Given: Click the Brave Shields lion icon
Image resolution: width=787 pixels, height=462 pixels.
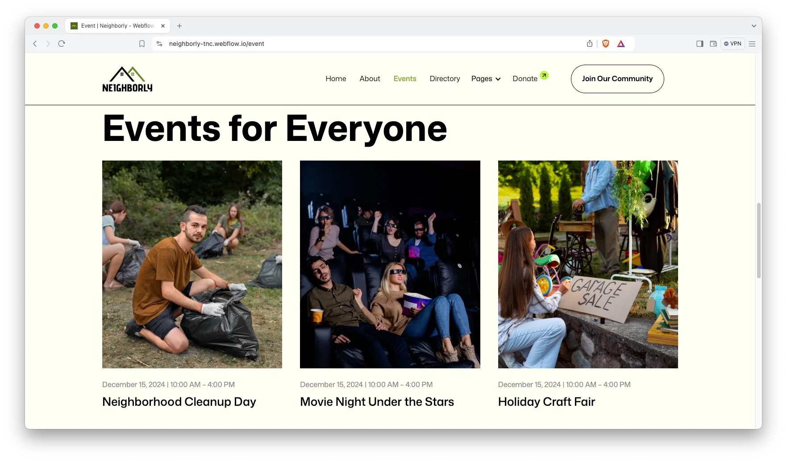Looking at the screenshot, I should click(606, 44).
